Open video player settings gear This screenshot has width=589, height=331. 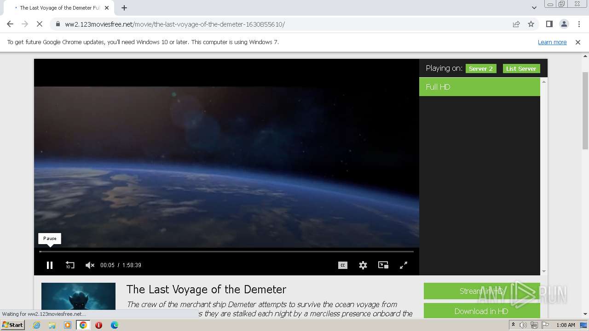363,265
